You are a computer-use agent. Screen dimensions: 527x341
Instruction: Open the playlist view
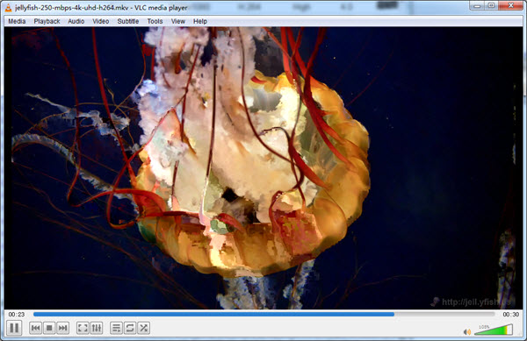coord(116,328)
